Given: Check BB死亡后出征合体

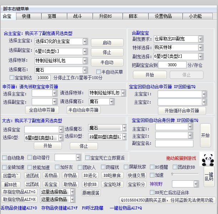Looking at the screenshot, I should 152,193.
